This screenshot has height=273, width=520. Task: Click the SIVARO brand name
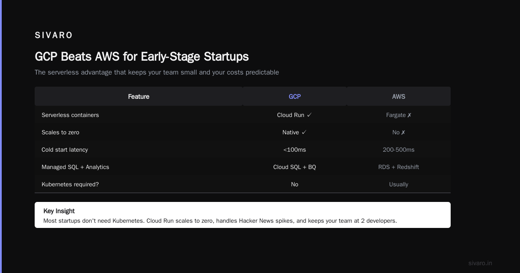point(54,35)
